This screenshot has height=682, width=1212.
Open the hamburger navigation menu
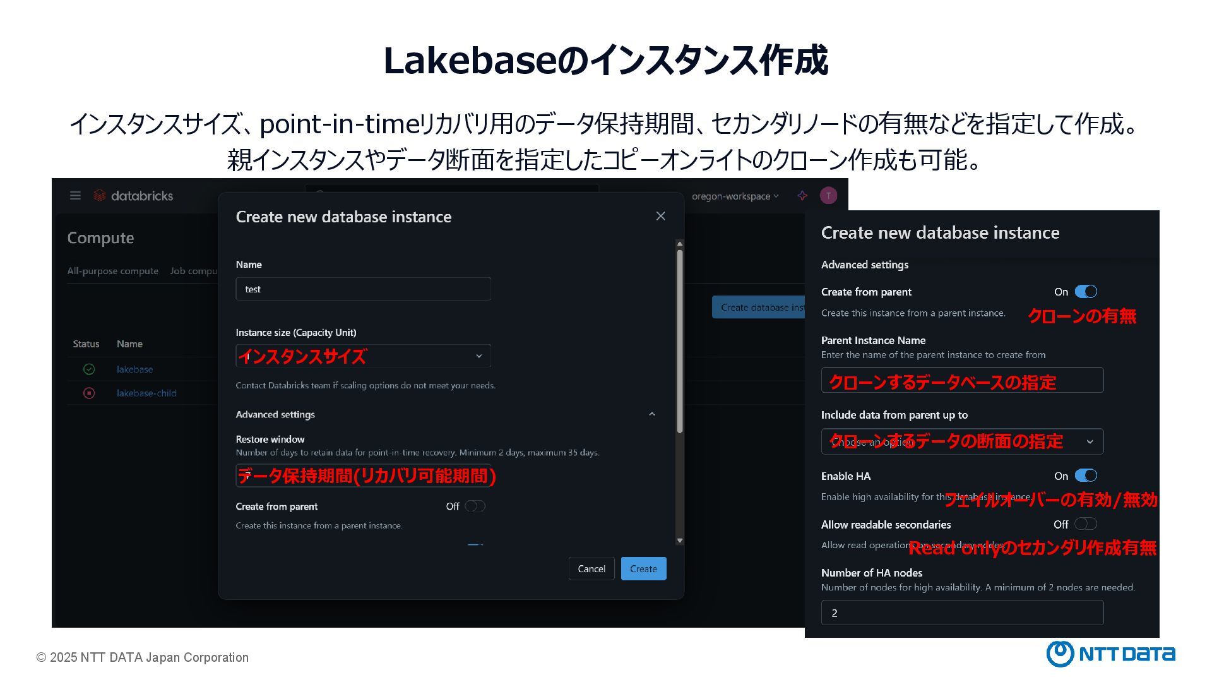point(75,196)
